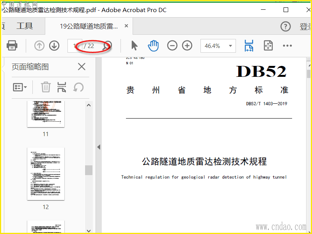Click the 登录 sign-in button
312x234 pixels.
(x=305, y=27)
